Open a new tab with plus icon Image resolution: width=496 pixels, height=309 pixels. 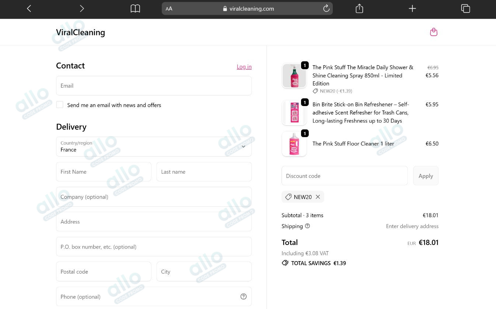[412, 8]
